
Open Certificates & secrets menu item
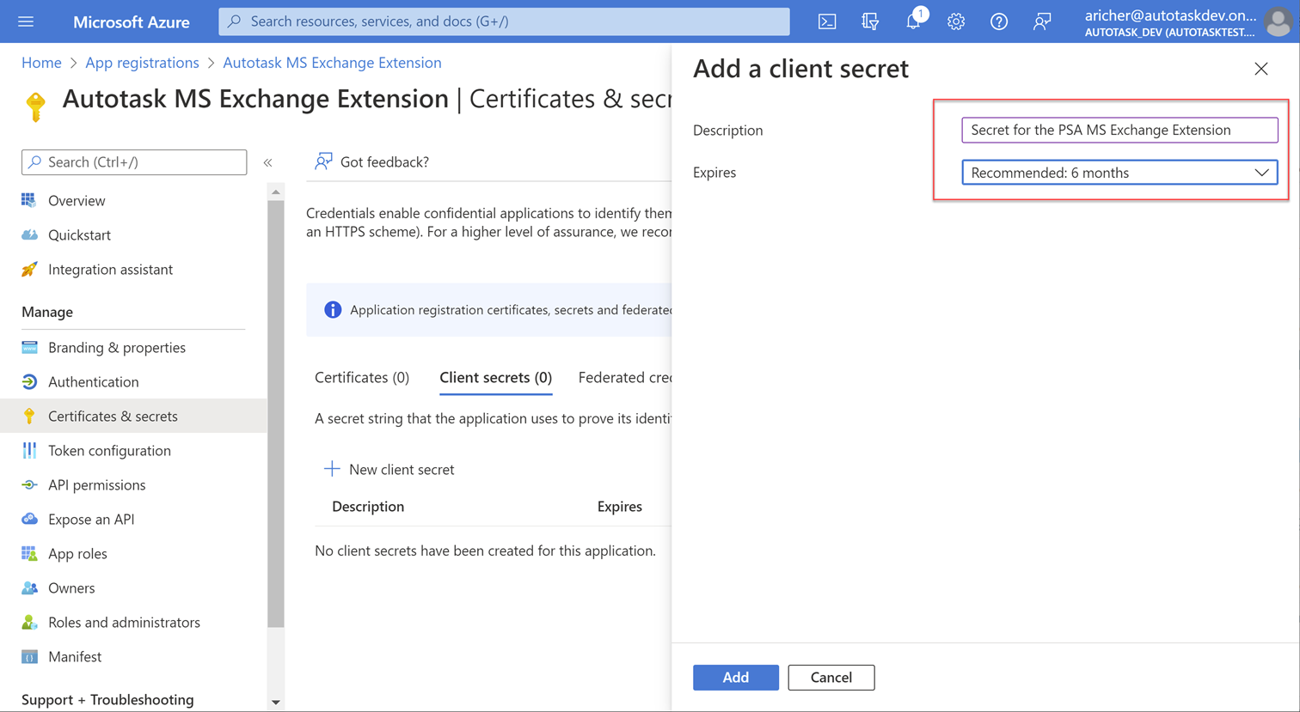click(x=133, y=416)
